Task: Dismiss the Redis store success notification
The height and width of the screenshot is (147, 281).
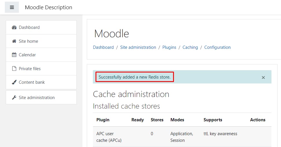Action: coord(263,77)
